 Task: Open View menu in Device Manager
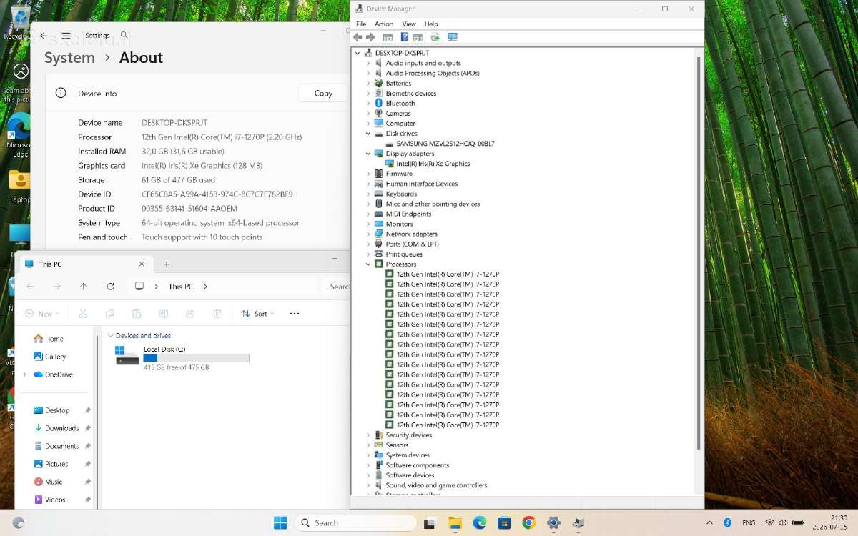click(409, 24)
